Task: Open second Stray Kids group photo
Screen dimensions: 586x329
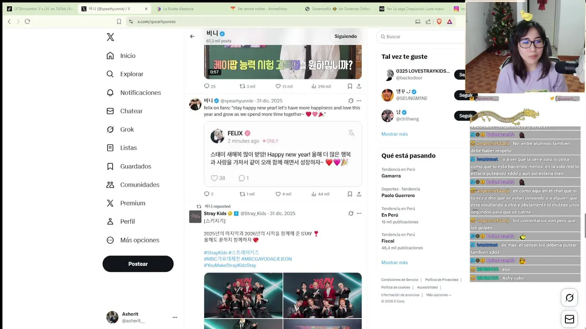Action: point(322,295)
